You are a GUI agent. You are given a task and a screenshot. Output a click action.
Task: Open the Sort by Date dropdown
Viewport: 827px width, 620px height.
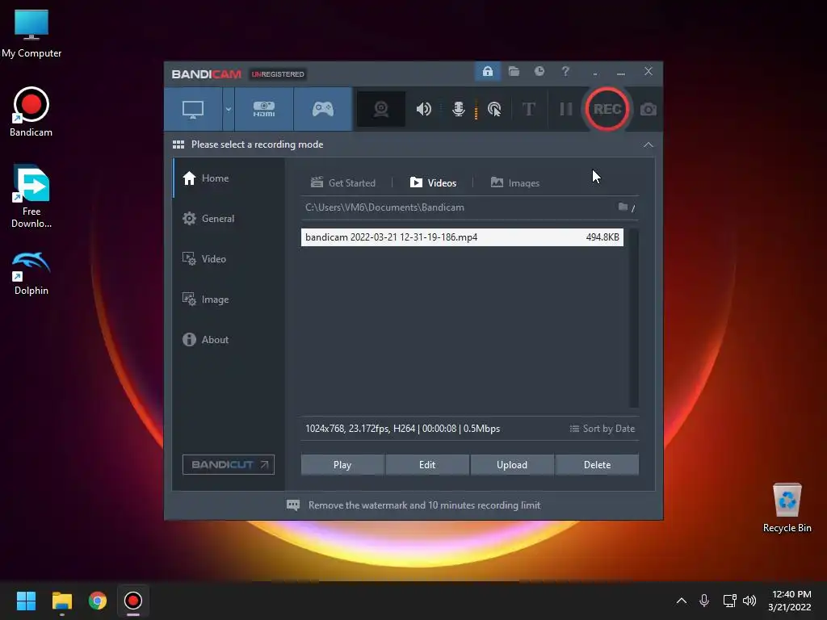[x=602, y=429]
